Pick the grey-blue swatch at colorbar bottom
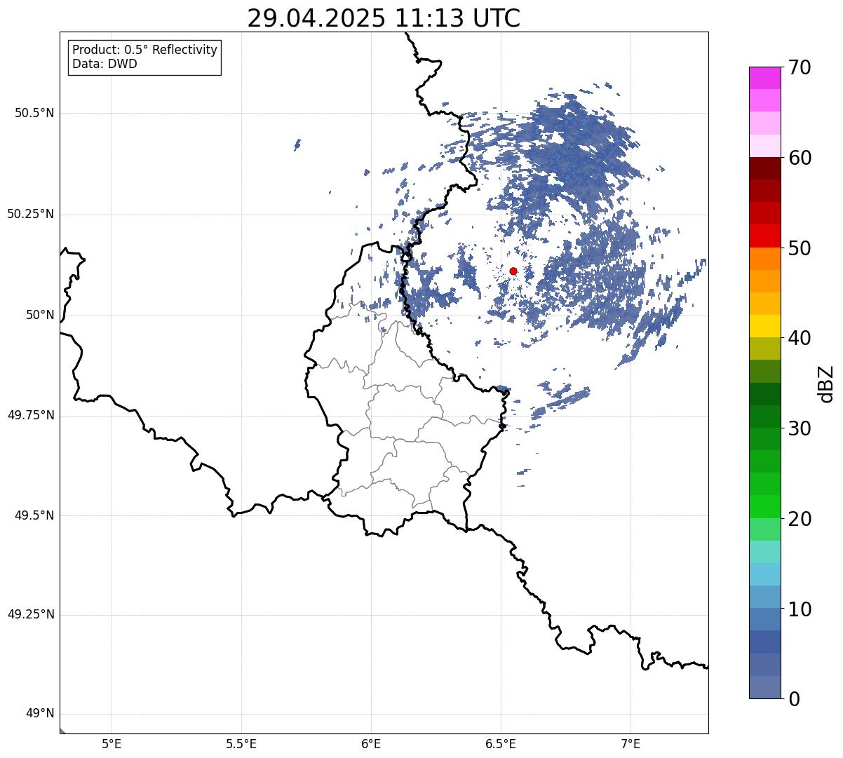The height and width of the screenshot is (758, 843). (x=765, y=687)
